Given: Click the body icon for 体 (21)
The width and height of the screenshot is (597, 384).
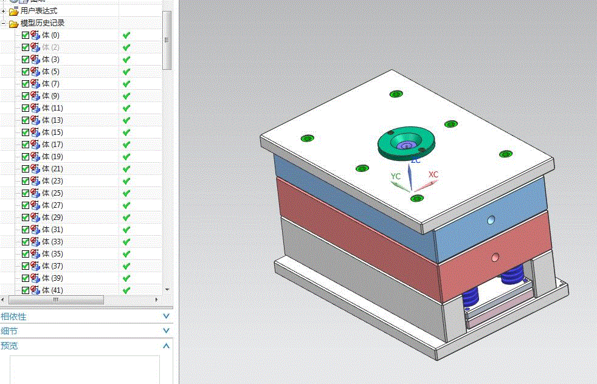Looking at the screenshot, I should (x=35, y=169).
